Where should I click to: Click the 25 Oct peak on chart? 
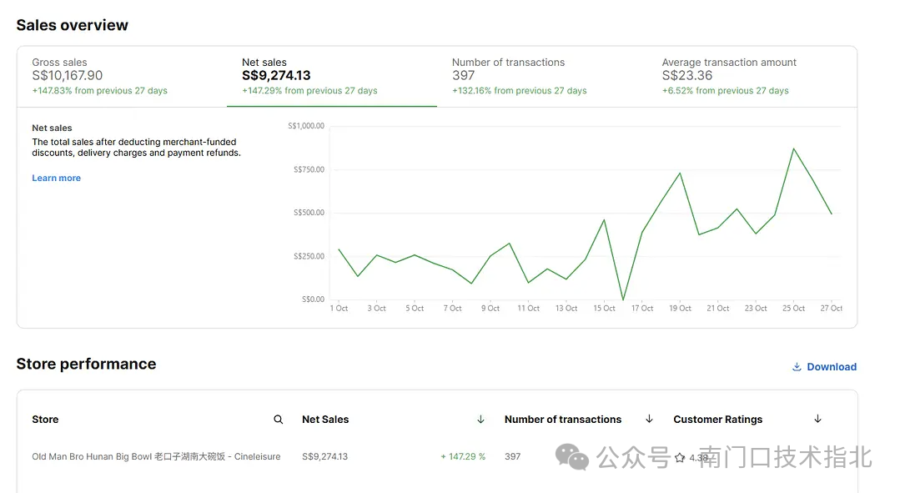click(794, 149)
